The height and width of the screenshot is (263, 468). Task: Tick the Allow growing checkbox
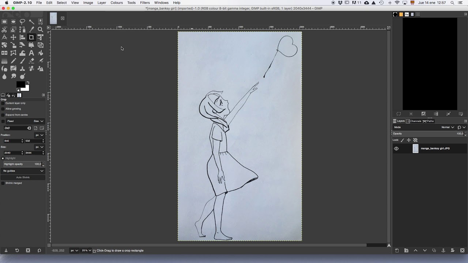tap(3, 109)
